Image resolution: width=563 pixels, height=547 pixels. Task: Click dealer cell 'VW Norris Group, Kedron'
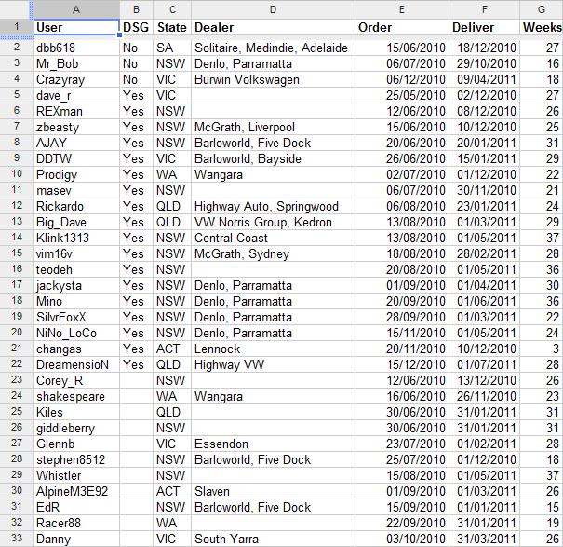pyautogui.click(x=273, y=222)
